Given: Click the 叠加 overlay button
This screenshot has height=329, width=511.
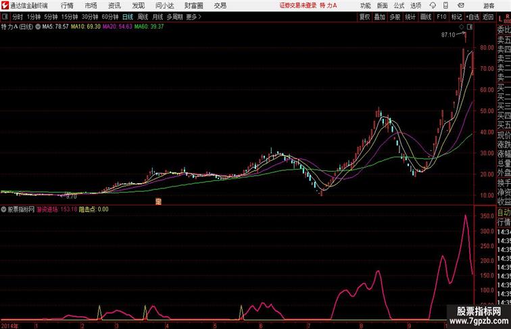Looking at the screenshot, I should pos(380,17).
